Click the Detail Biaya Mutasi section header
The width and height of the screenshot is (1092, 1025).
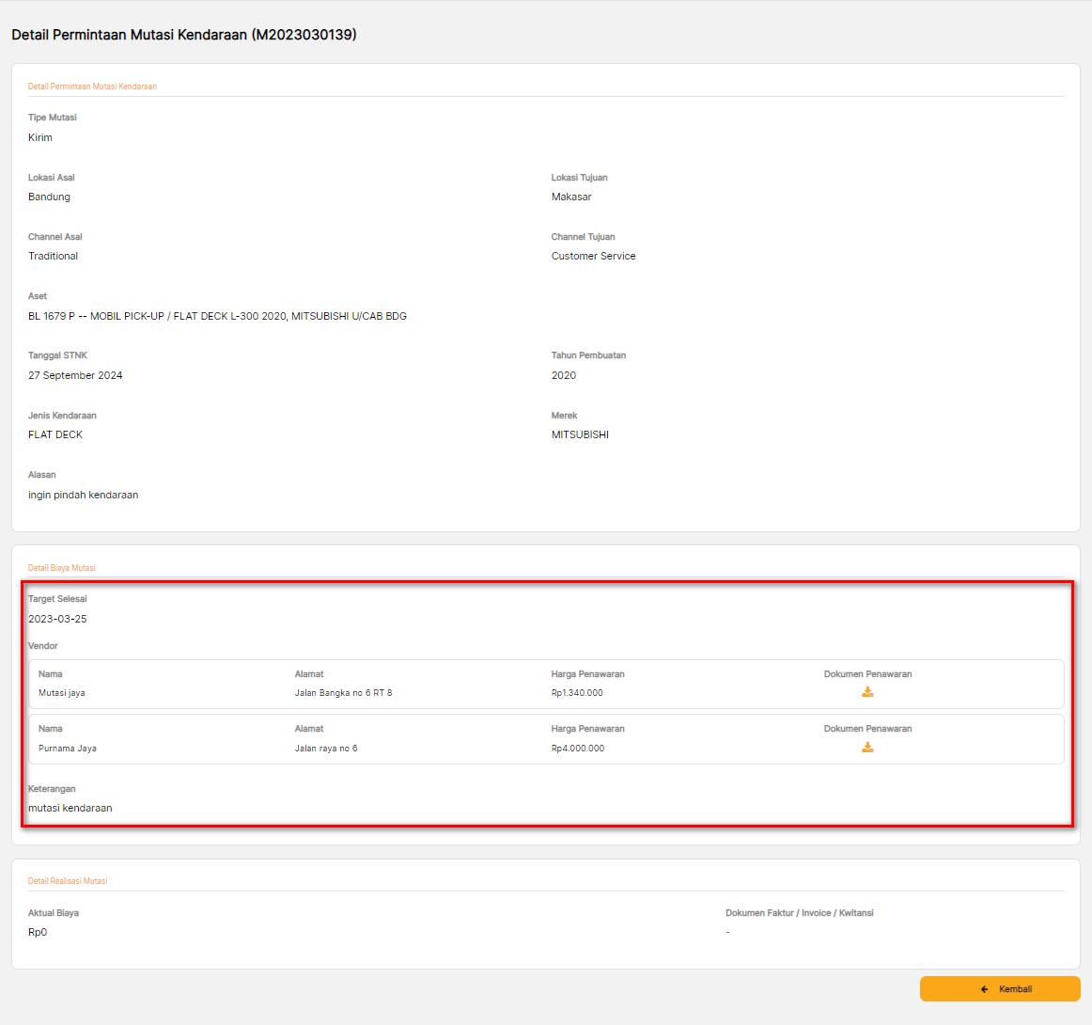62,568
